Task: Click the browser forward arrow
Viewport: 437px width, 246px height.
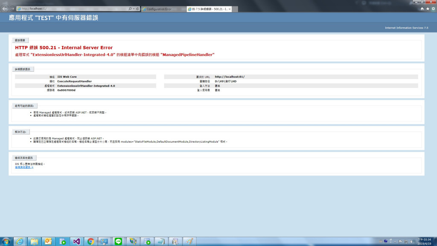Action: [12, 9]
